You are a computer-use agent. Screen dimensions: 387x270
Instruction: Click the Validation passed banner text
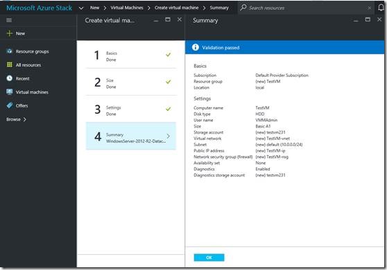coord(221,48)
